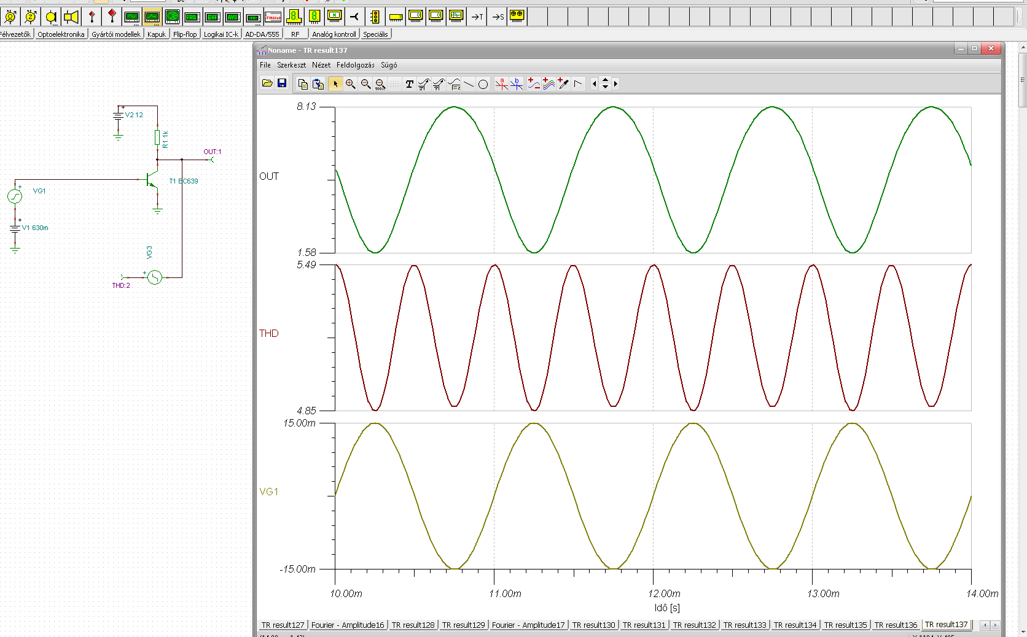The height and width of the screenshot is (637, 1027).
Task: Click the zoom out magnifier icon
Action: [x=365, y=84]
